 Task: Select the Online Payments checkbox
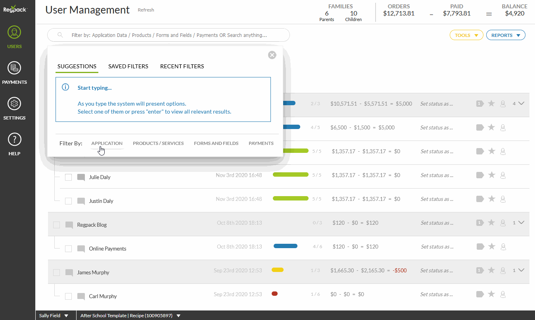tap(68, 249)
